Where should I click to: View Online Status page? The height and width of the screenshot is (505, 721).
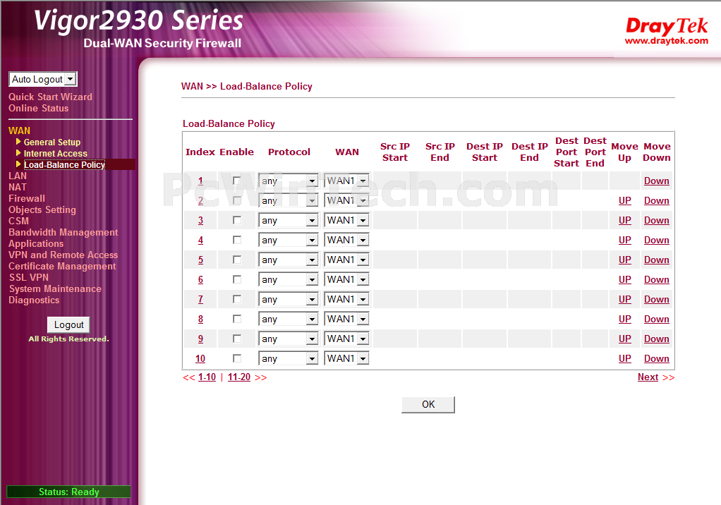38,109
